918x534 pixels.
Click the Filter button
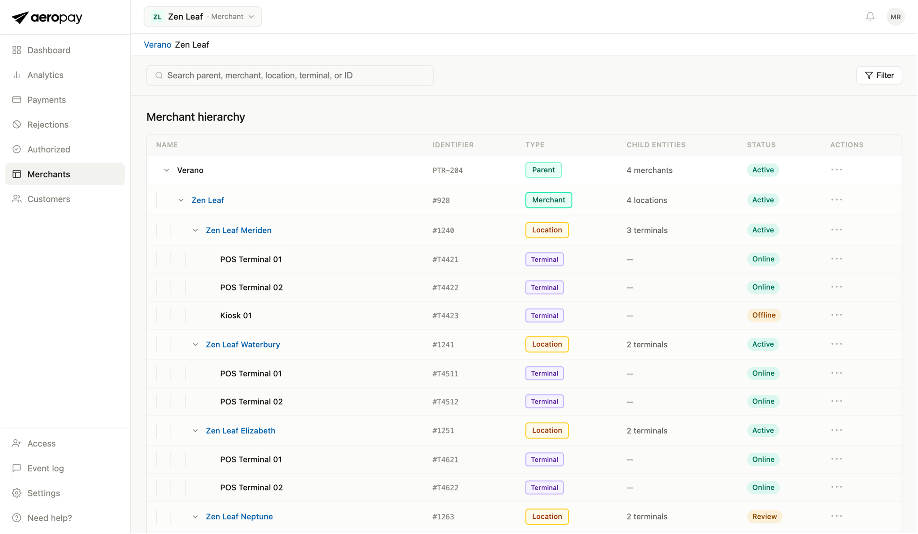879,75
